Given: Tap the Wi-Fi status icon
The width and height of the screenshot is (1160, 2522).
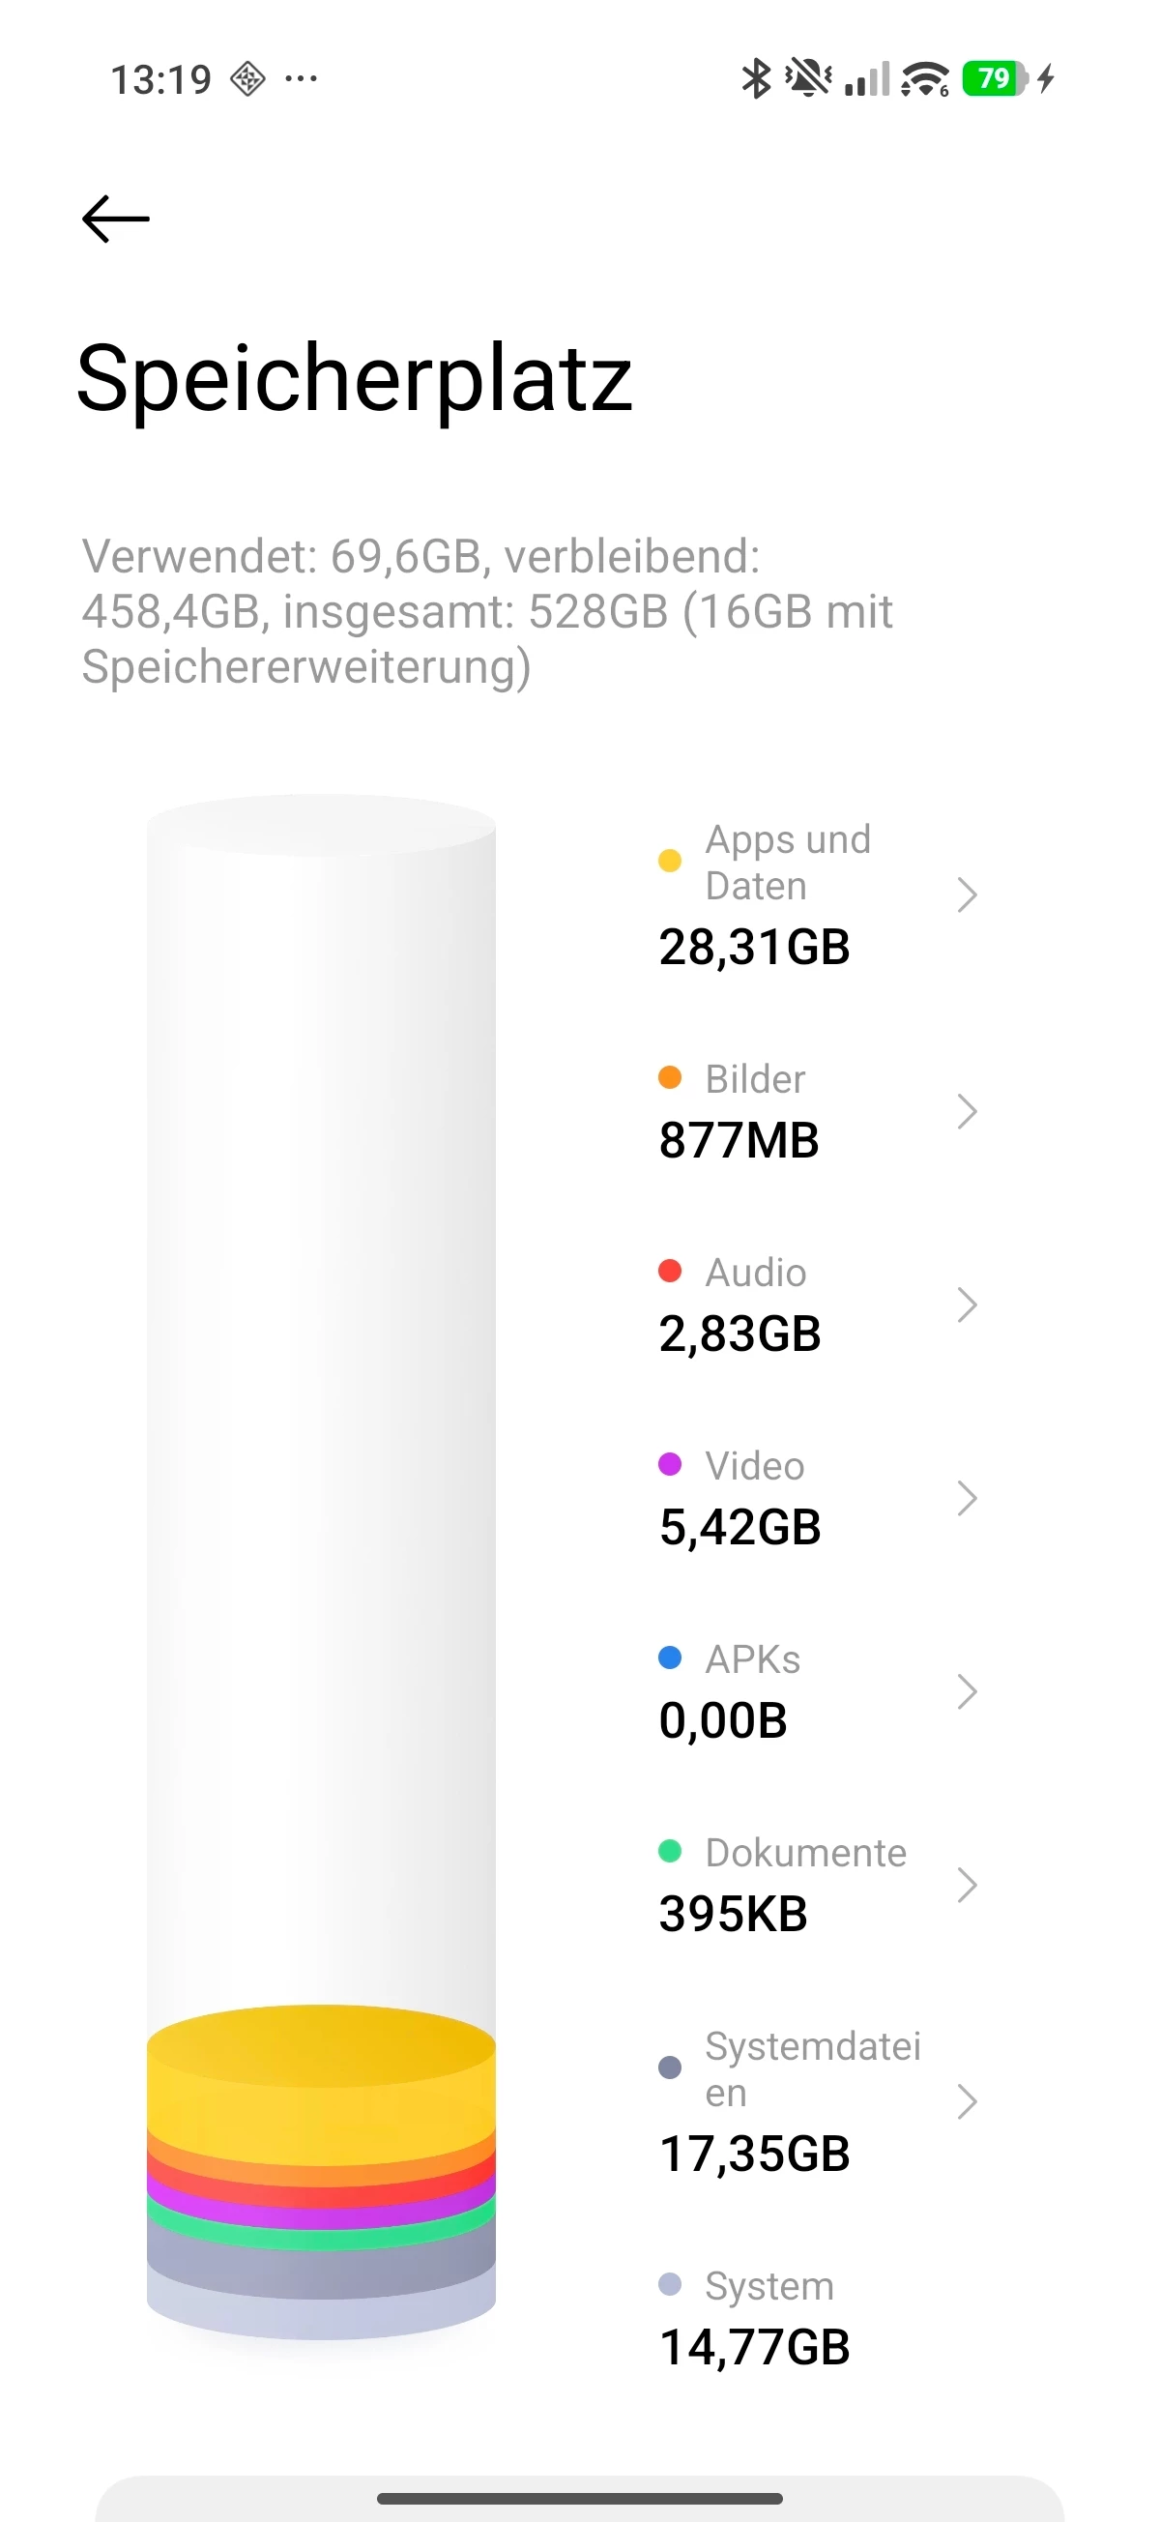Looking at the screenshot, I should [925, 78].
